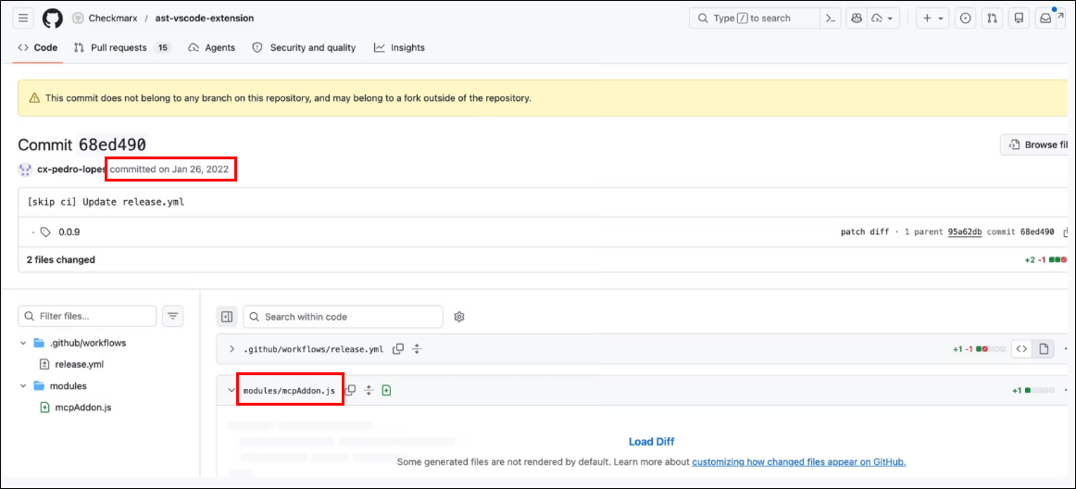Select mcpAddon.js in the file tree
Screen dimensions: 1076x489
click(x=83, y=407)
